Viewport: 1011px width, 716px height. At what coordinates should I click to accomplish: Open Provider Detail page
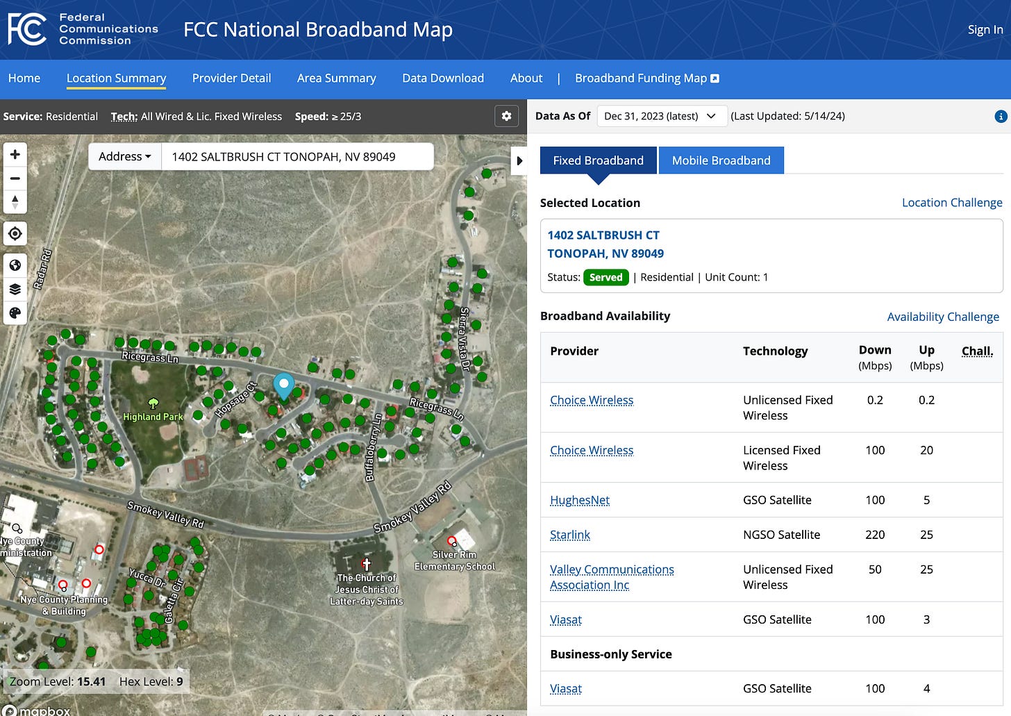[231, 78]
